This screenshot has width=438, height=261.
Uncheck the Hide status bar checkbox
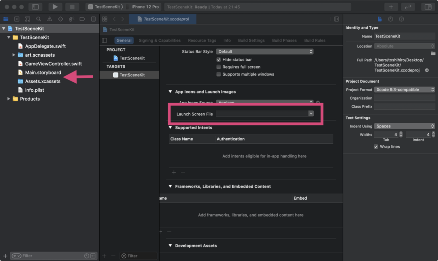coord(219,59)
